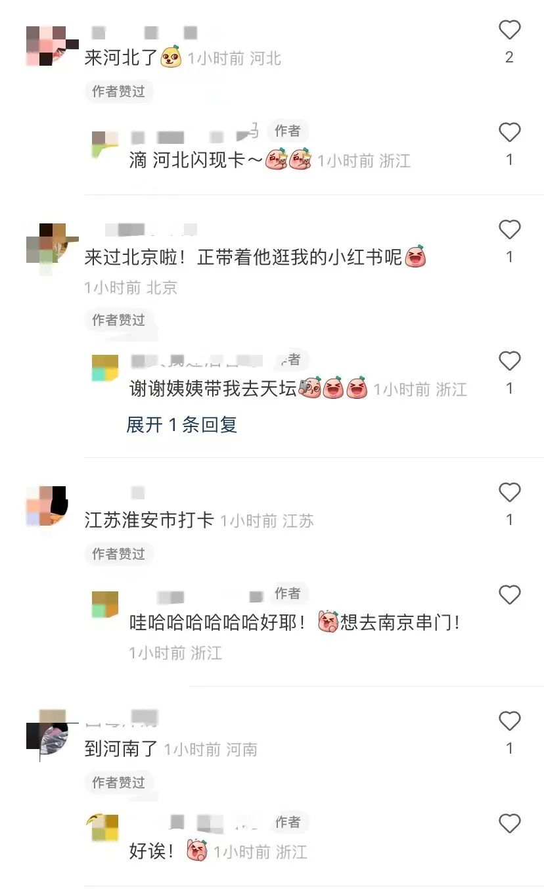Like the "到河南了" comment

(x=510, y=721)
